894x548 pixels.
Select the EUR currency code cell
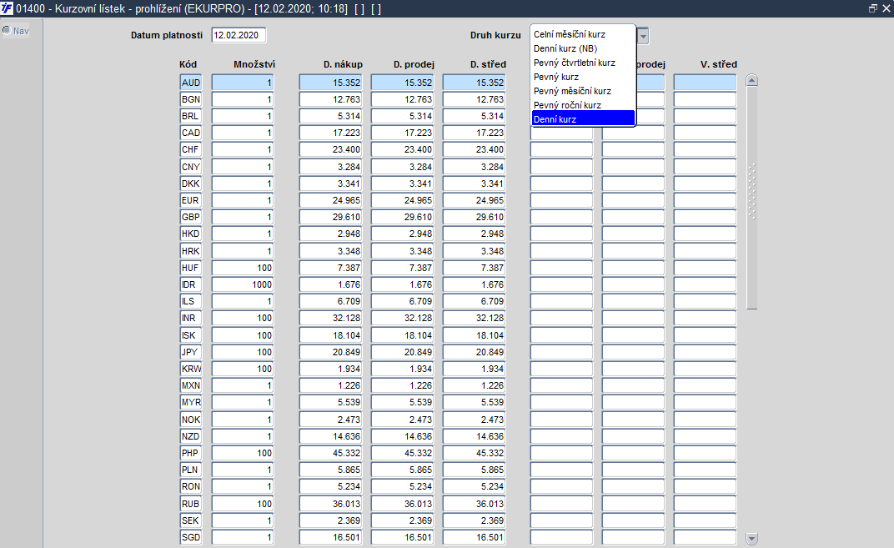[190, 200]
